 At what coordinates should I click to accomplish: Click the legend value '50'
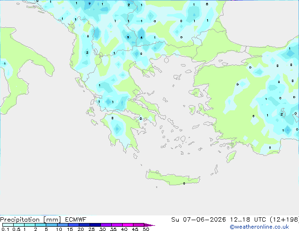(146, 229)
